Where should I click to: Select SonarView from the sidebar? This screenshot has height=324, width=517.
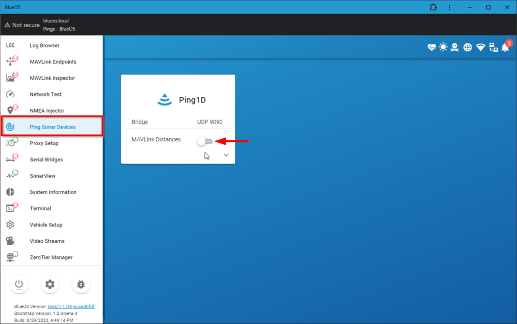click(42, 176)
